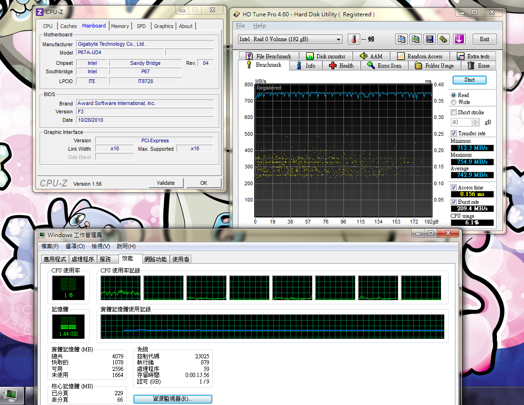Switch to the 網路功能 tab in Task Manager
Screen dimensions: 524x405
(155, 259)
